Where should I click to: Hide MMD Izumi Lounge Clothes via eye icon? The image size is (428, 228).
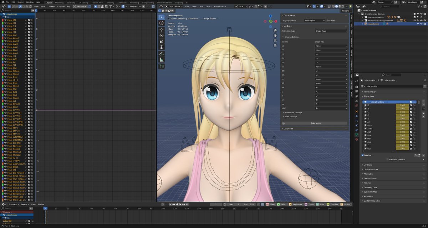(x=421, y=21)
